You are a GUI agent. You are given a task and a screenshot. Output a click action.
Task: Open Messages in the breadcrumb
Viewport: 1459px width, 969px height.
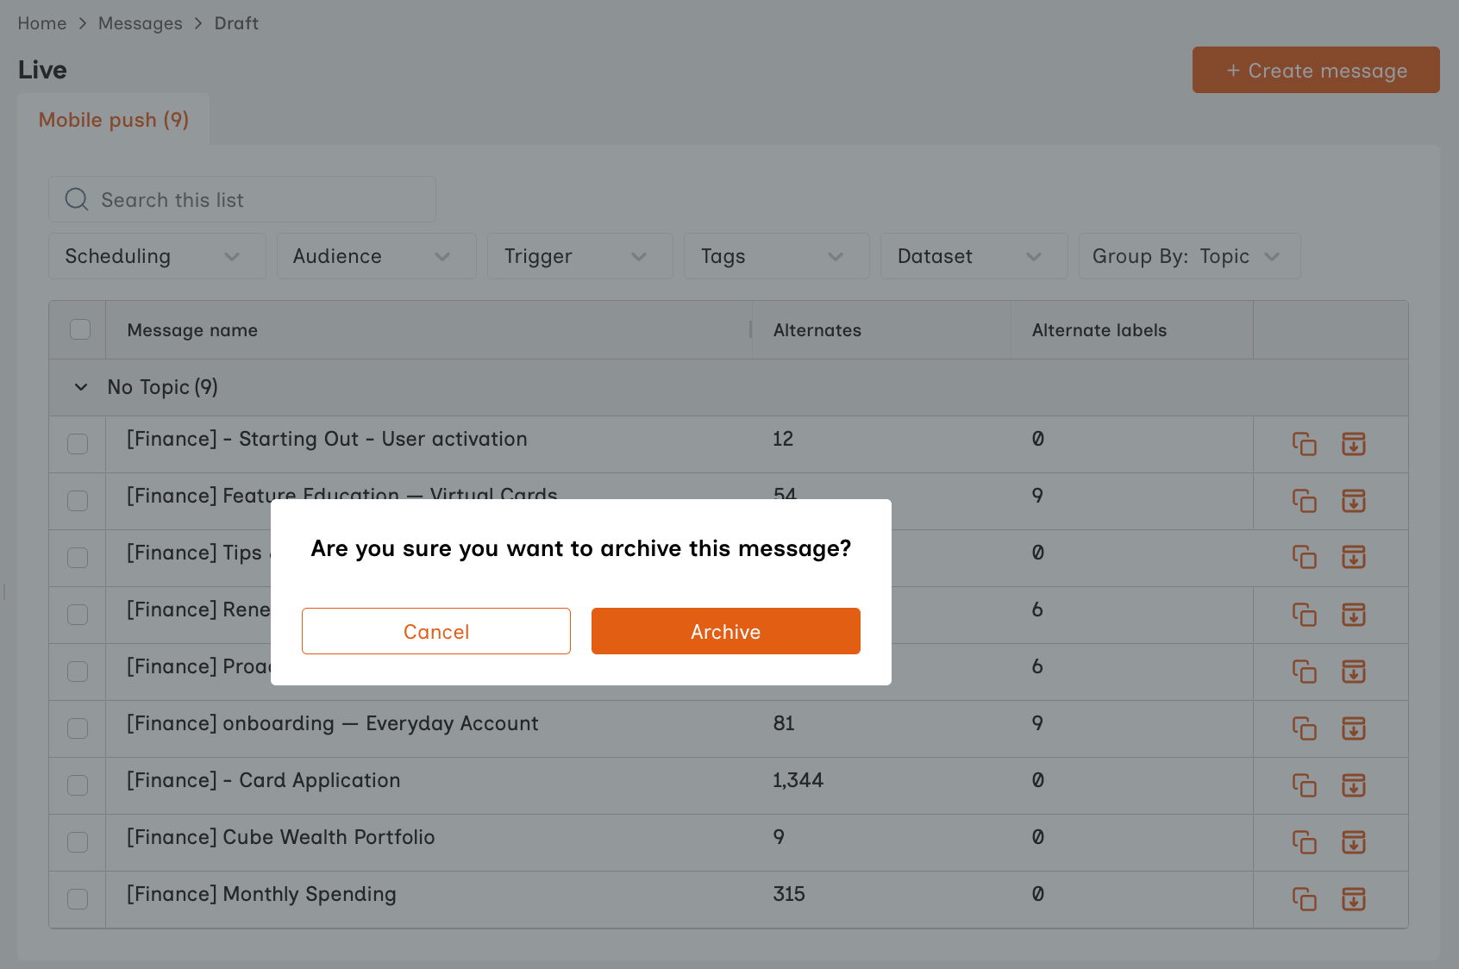coord(141,23)
